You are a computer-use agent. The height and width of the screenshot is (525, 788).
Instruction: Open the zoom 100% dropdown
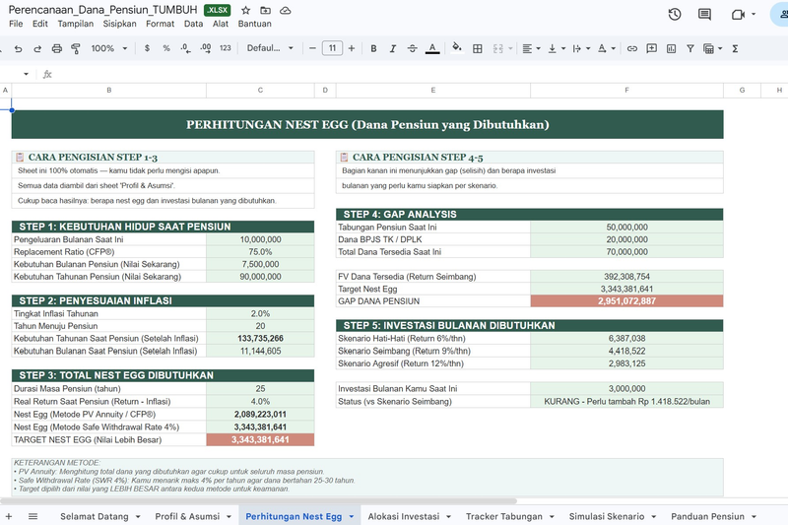click(109, 48)
